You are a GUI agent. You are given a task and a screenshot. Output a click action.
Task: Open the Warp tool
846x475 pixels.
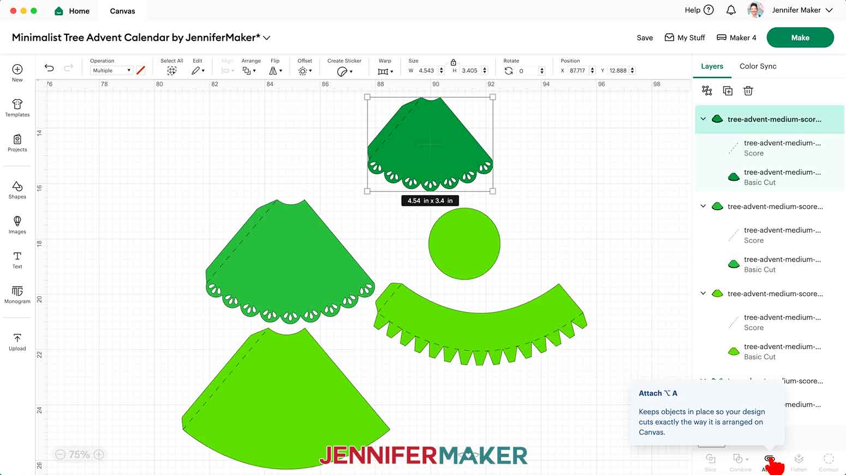coord(385,71)
